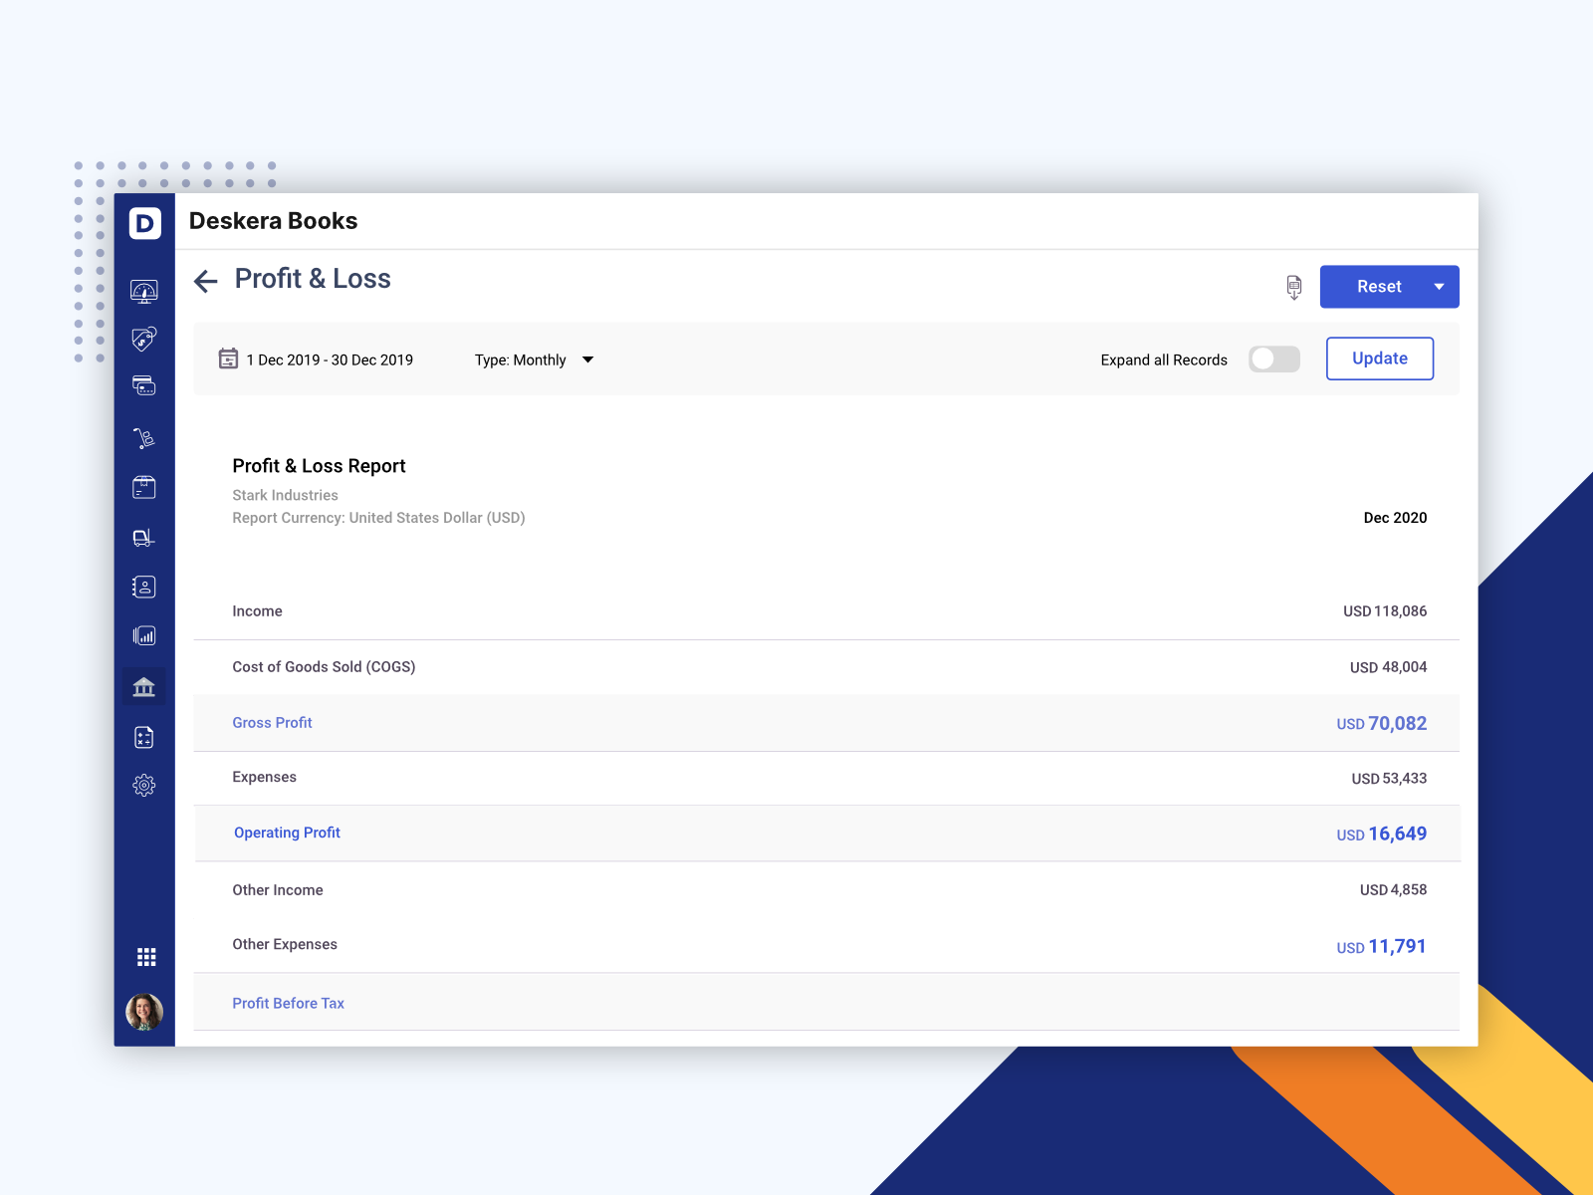Screen dimensions: 1593x1195
Task: Click the export download icon beside Reset
Action: [x=1294, y=288]
